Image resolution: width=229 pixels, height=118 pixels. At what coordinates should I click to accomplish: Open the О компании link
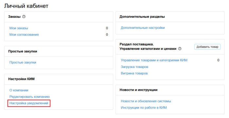click(x=19, y=90)
